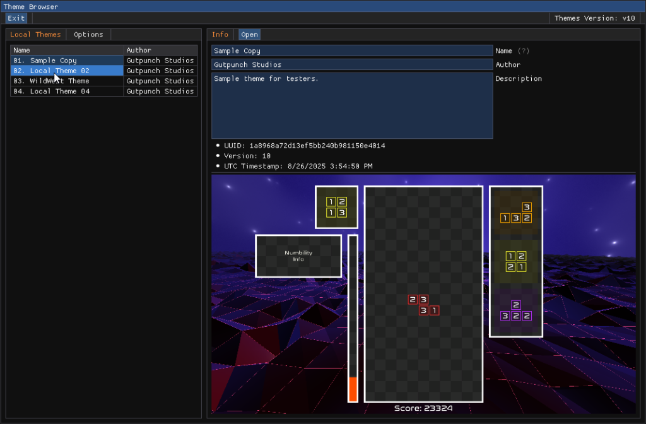
Task: Choose the 02. Local Theme 02 row
Action: click(x=67, y=71)
